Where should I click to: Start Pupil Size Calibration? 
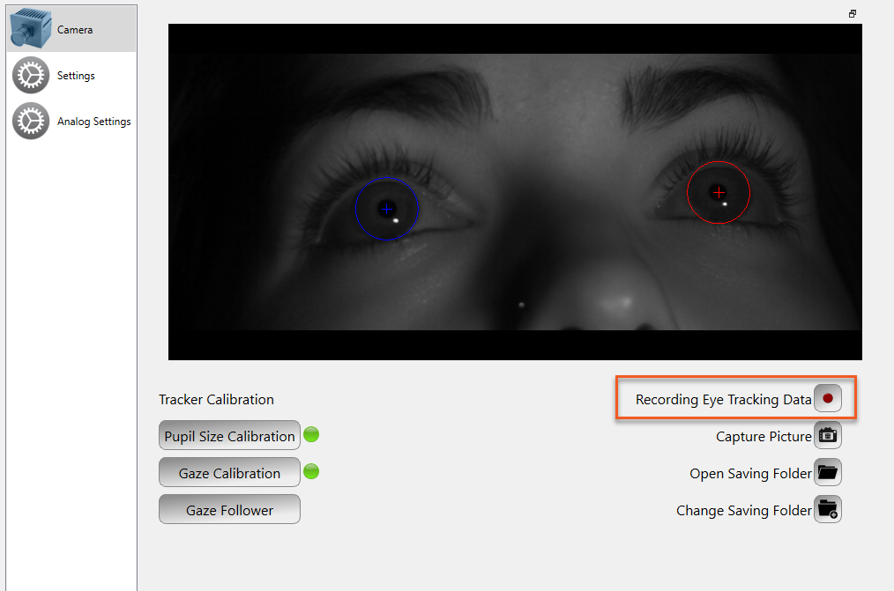click(x=229, y=436)
